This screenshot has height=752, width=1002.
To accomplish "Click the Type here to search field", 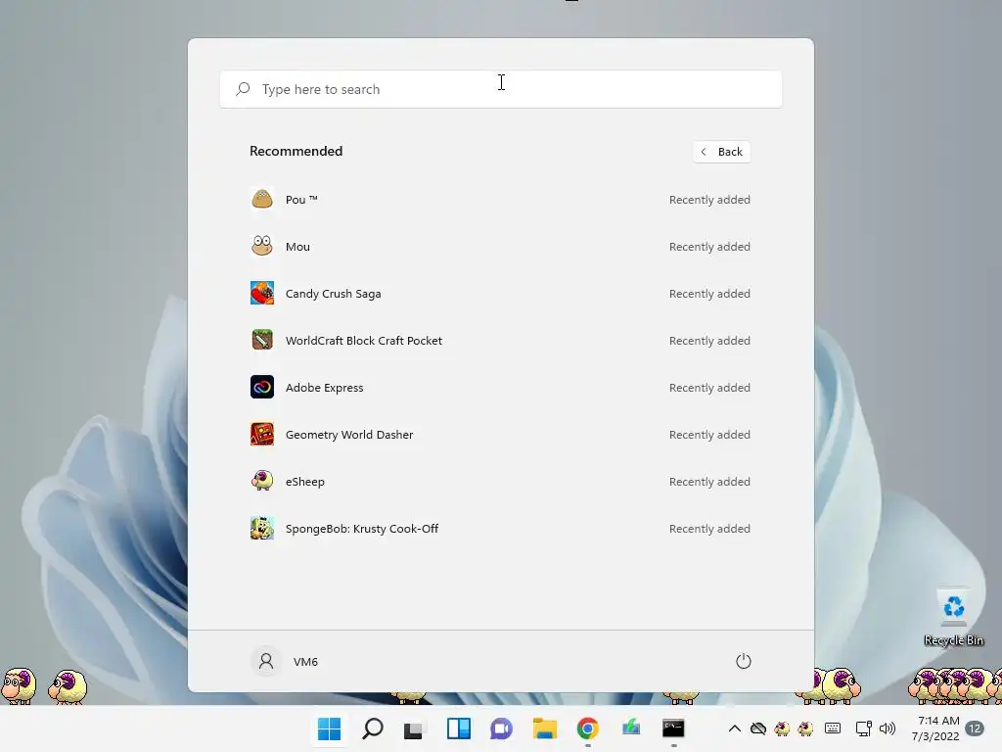I will (501, 89).
